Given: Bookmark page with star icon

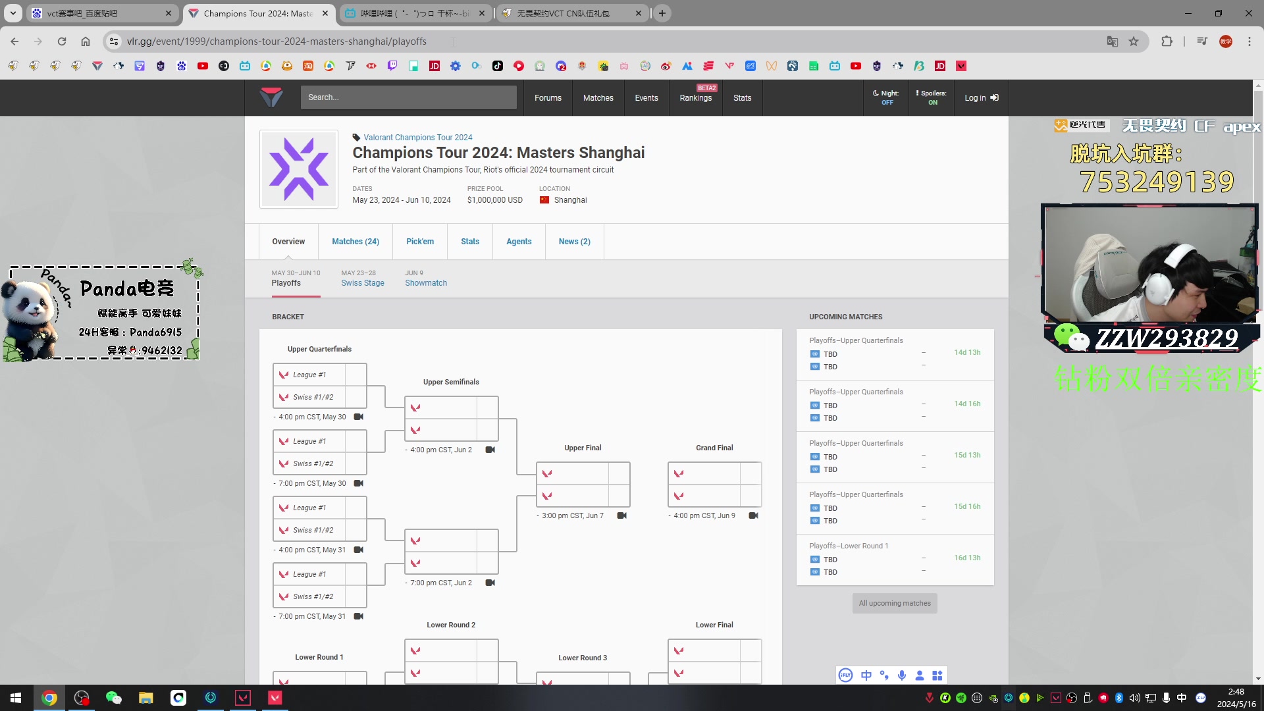Looking at the screenshot, I should tap(1134, 41).
